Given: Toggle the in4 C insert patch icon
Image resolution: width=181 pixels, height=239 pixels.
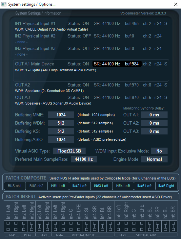Looking at the screenshot, I should coord(71,226).
